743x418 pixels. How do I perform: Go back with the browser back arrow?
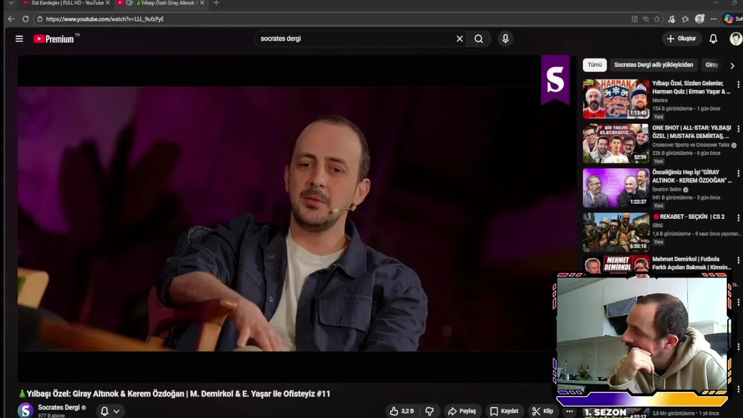pyautogui.click(x=11, y=19)
